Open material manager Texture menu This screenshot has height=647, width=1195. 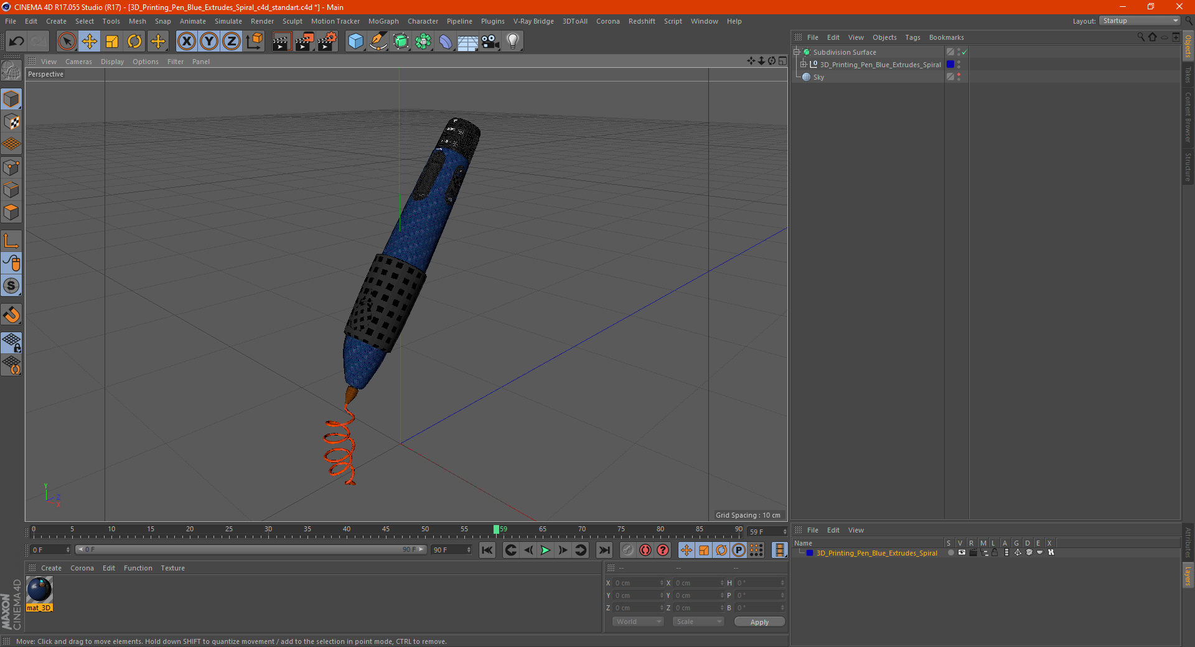(172, 568)
